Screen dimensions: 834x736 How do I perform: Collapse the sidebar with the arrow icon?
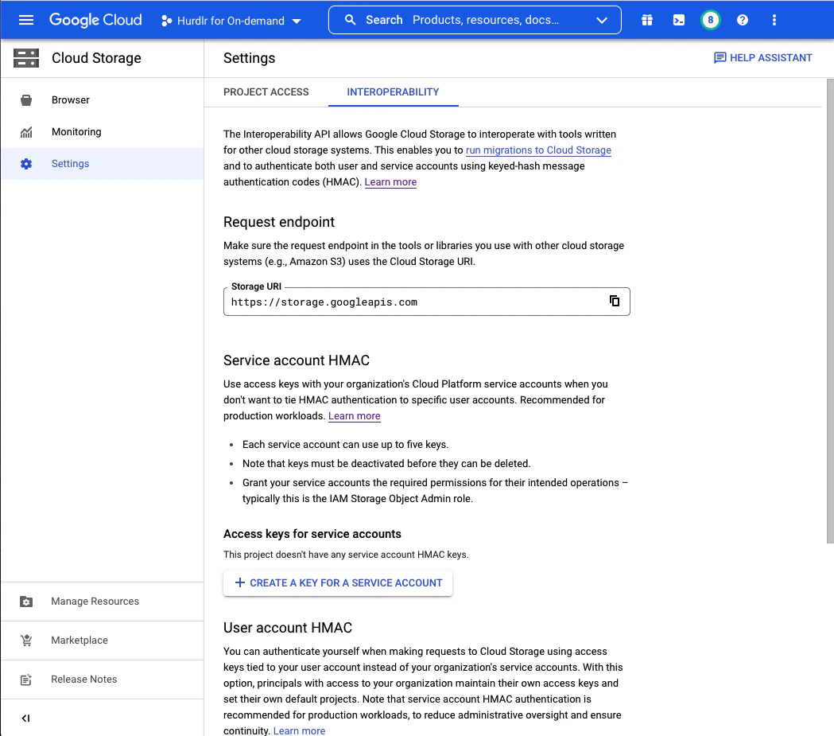(x=25, y=718)
